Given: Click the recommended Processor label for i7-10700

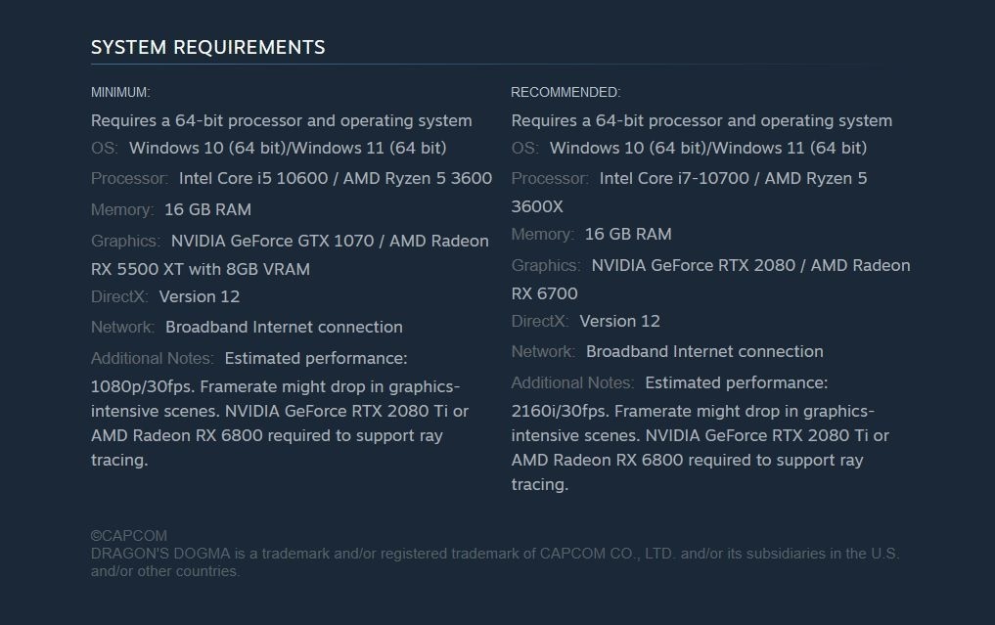Looking at the screenshot, I should pos(550,178).
